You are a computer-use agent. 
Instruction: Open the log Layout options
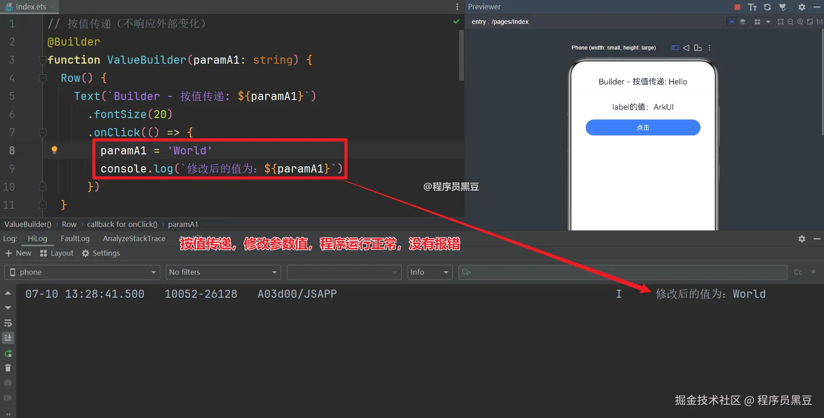(x=57, y=253)
